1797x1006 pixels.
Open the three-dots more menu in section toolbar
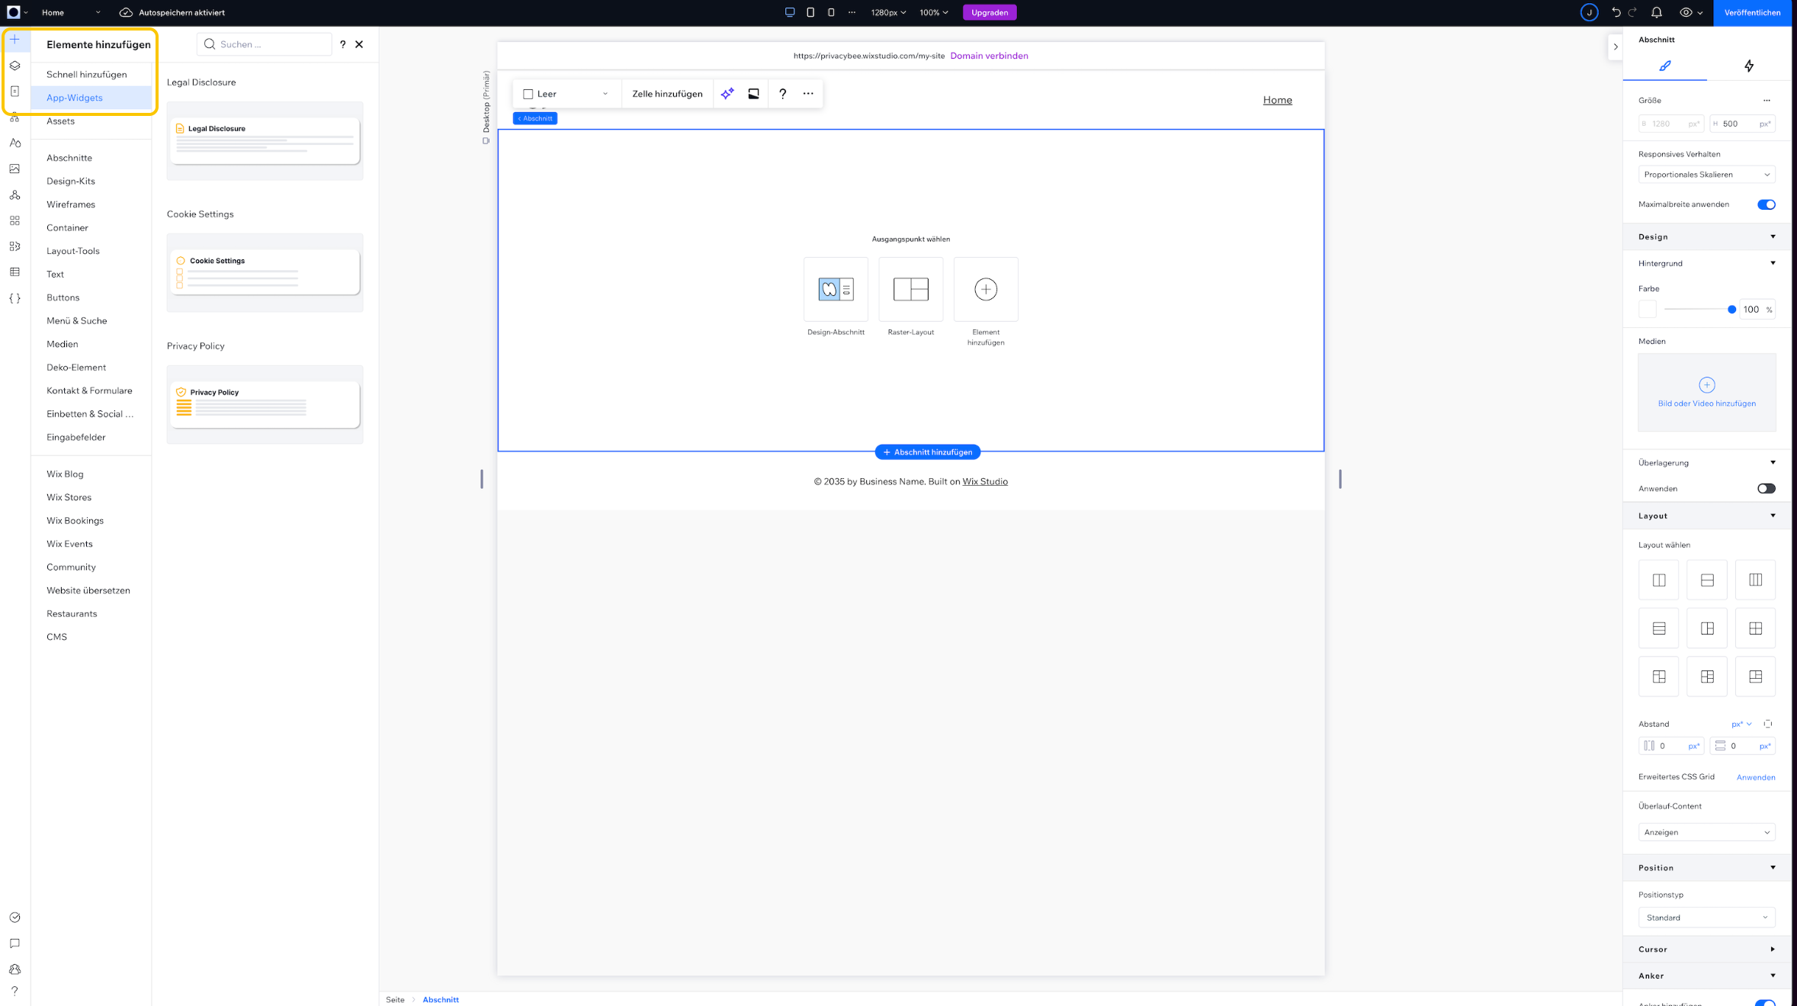coord(808,94)
